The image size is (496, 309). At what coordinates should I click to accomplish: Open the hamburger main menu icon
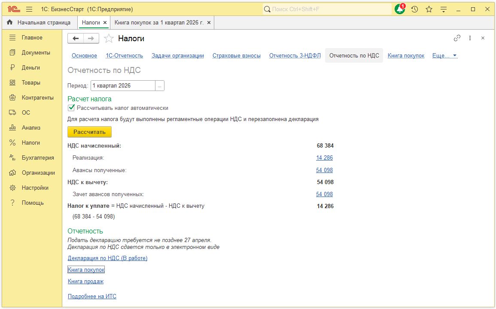tap(29, 9)
